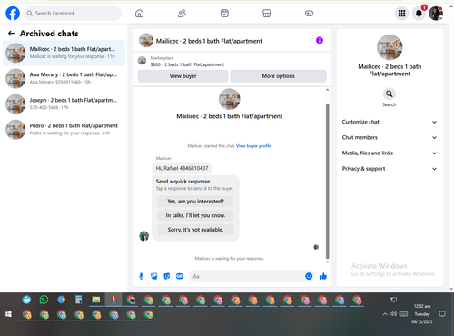454x336 pixels.
Task: Show hidden system tray icons chevron
Action: click(x=385, y=314)
